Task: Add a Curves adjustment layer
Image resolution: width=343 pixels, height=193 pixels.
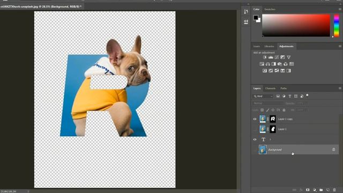Action: (x=277, y=57)
